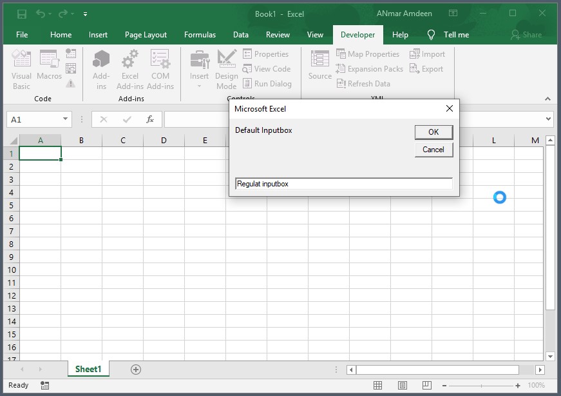Add a new sheet with plus icon
The width and height of the screenshot is (561, 396).
click(135, 370)
